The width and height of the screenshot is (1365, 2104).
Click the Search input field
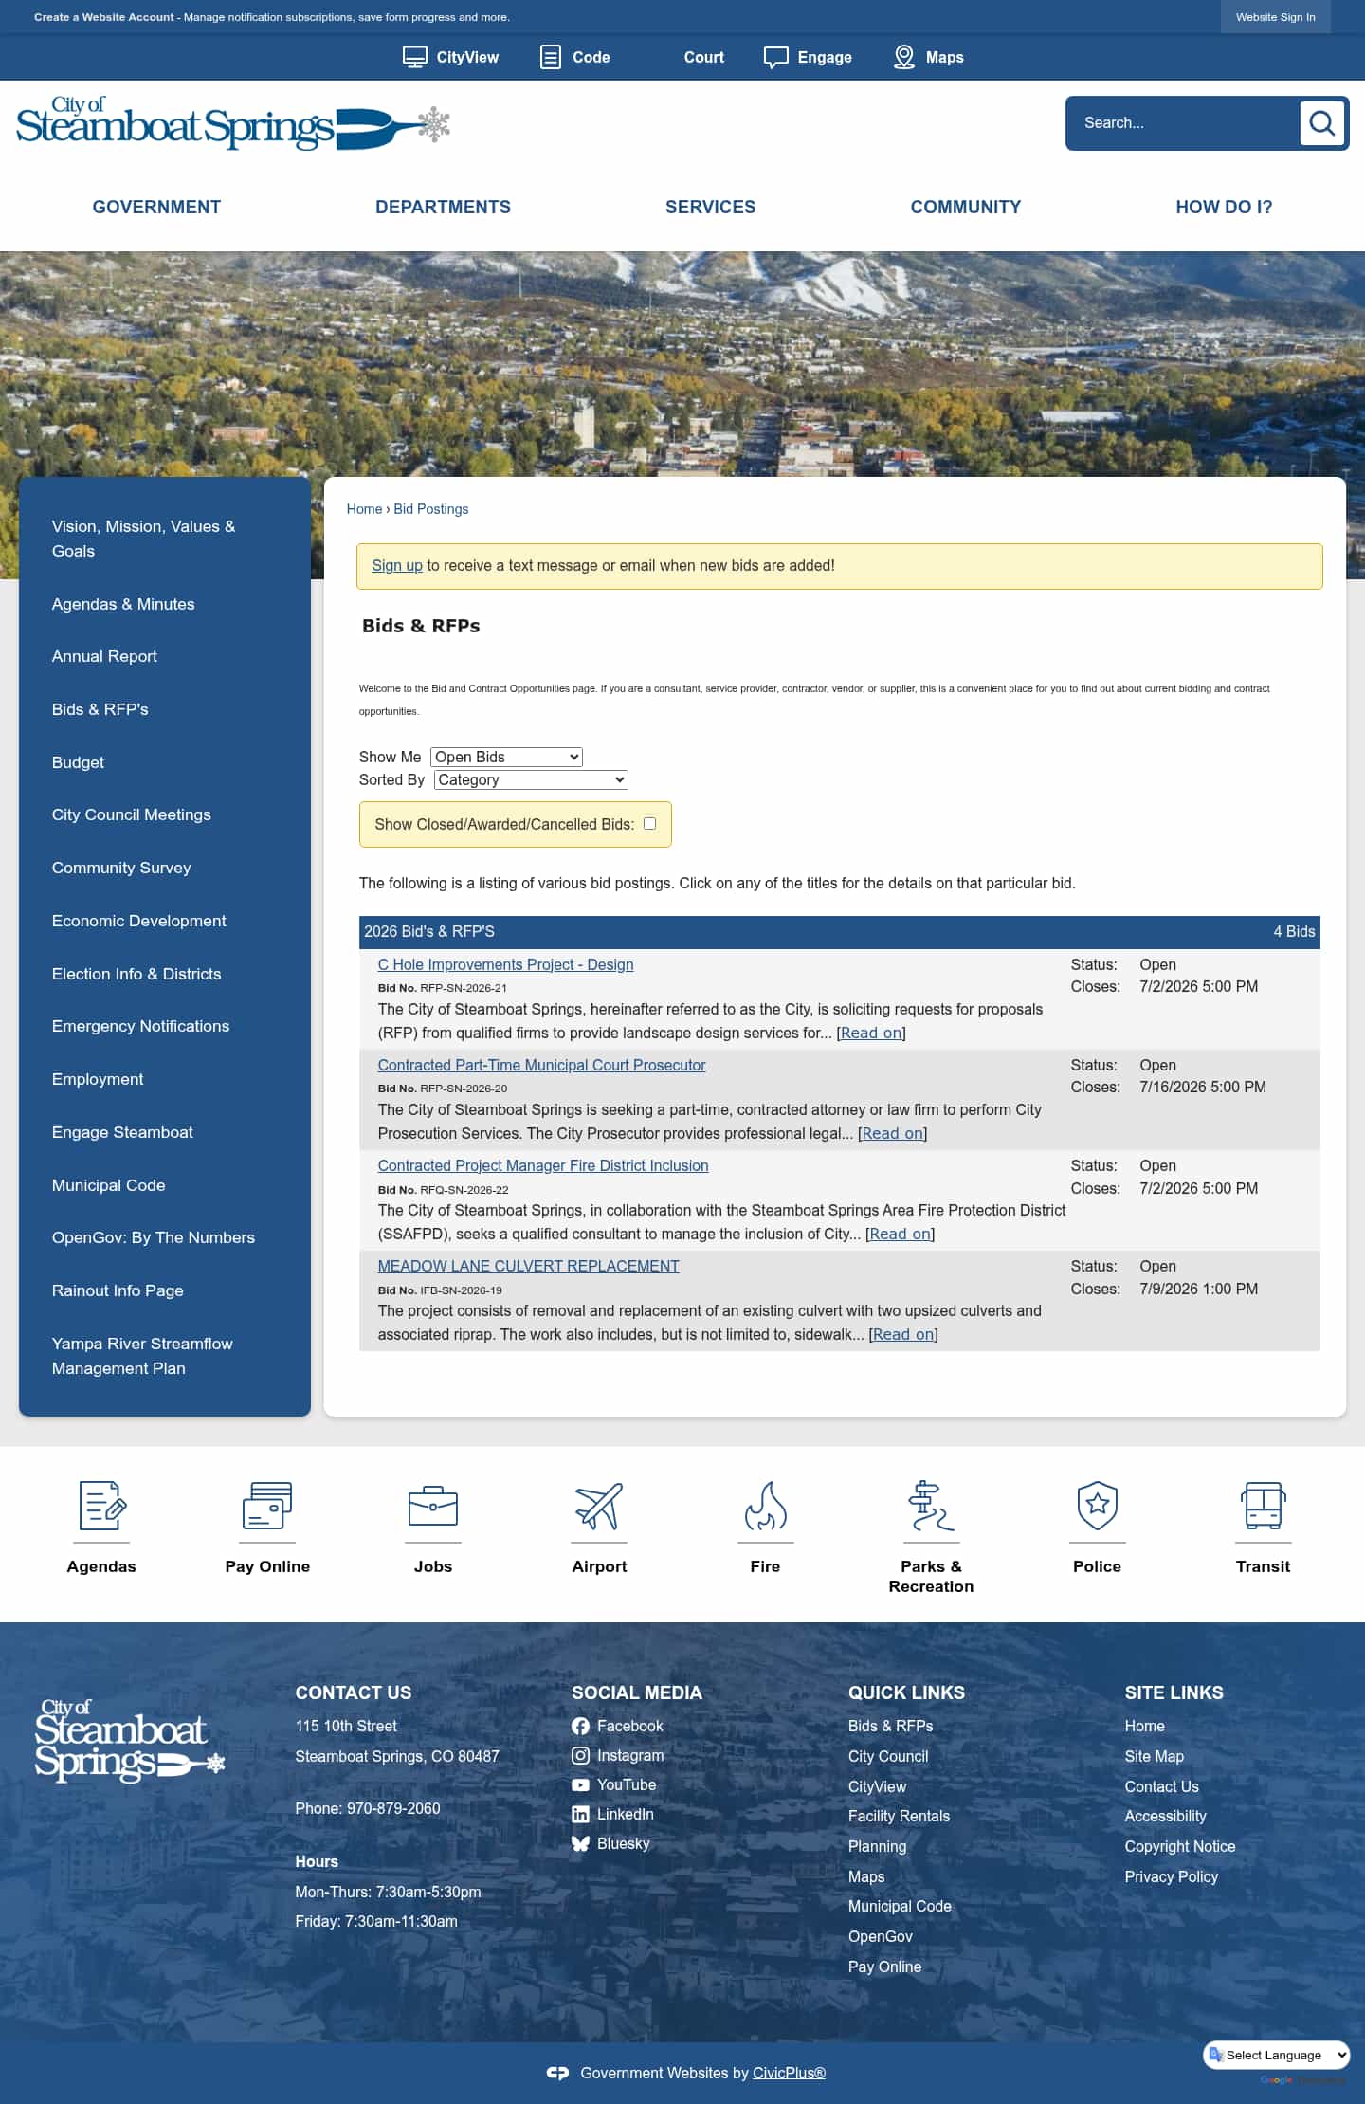tap(1185, 123)
